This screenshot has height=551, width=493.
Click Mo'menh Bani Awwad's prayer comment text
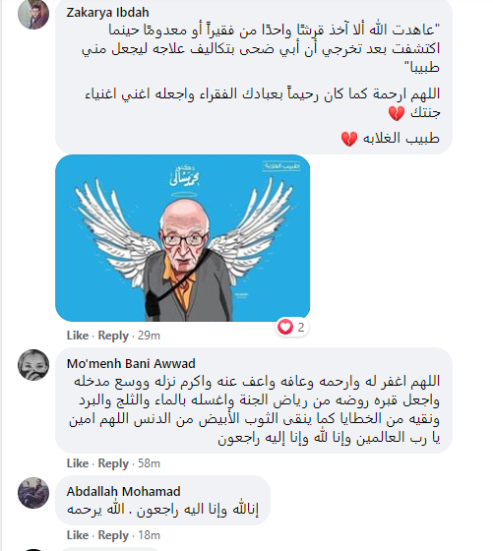click(254, 409)
